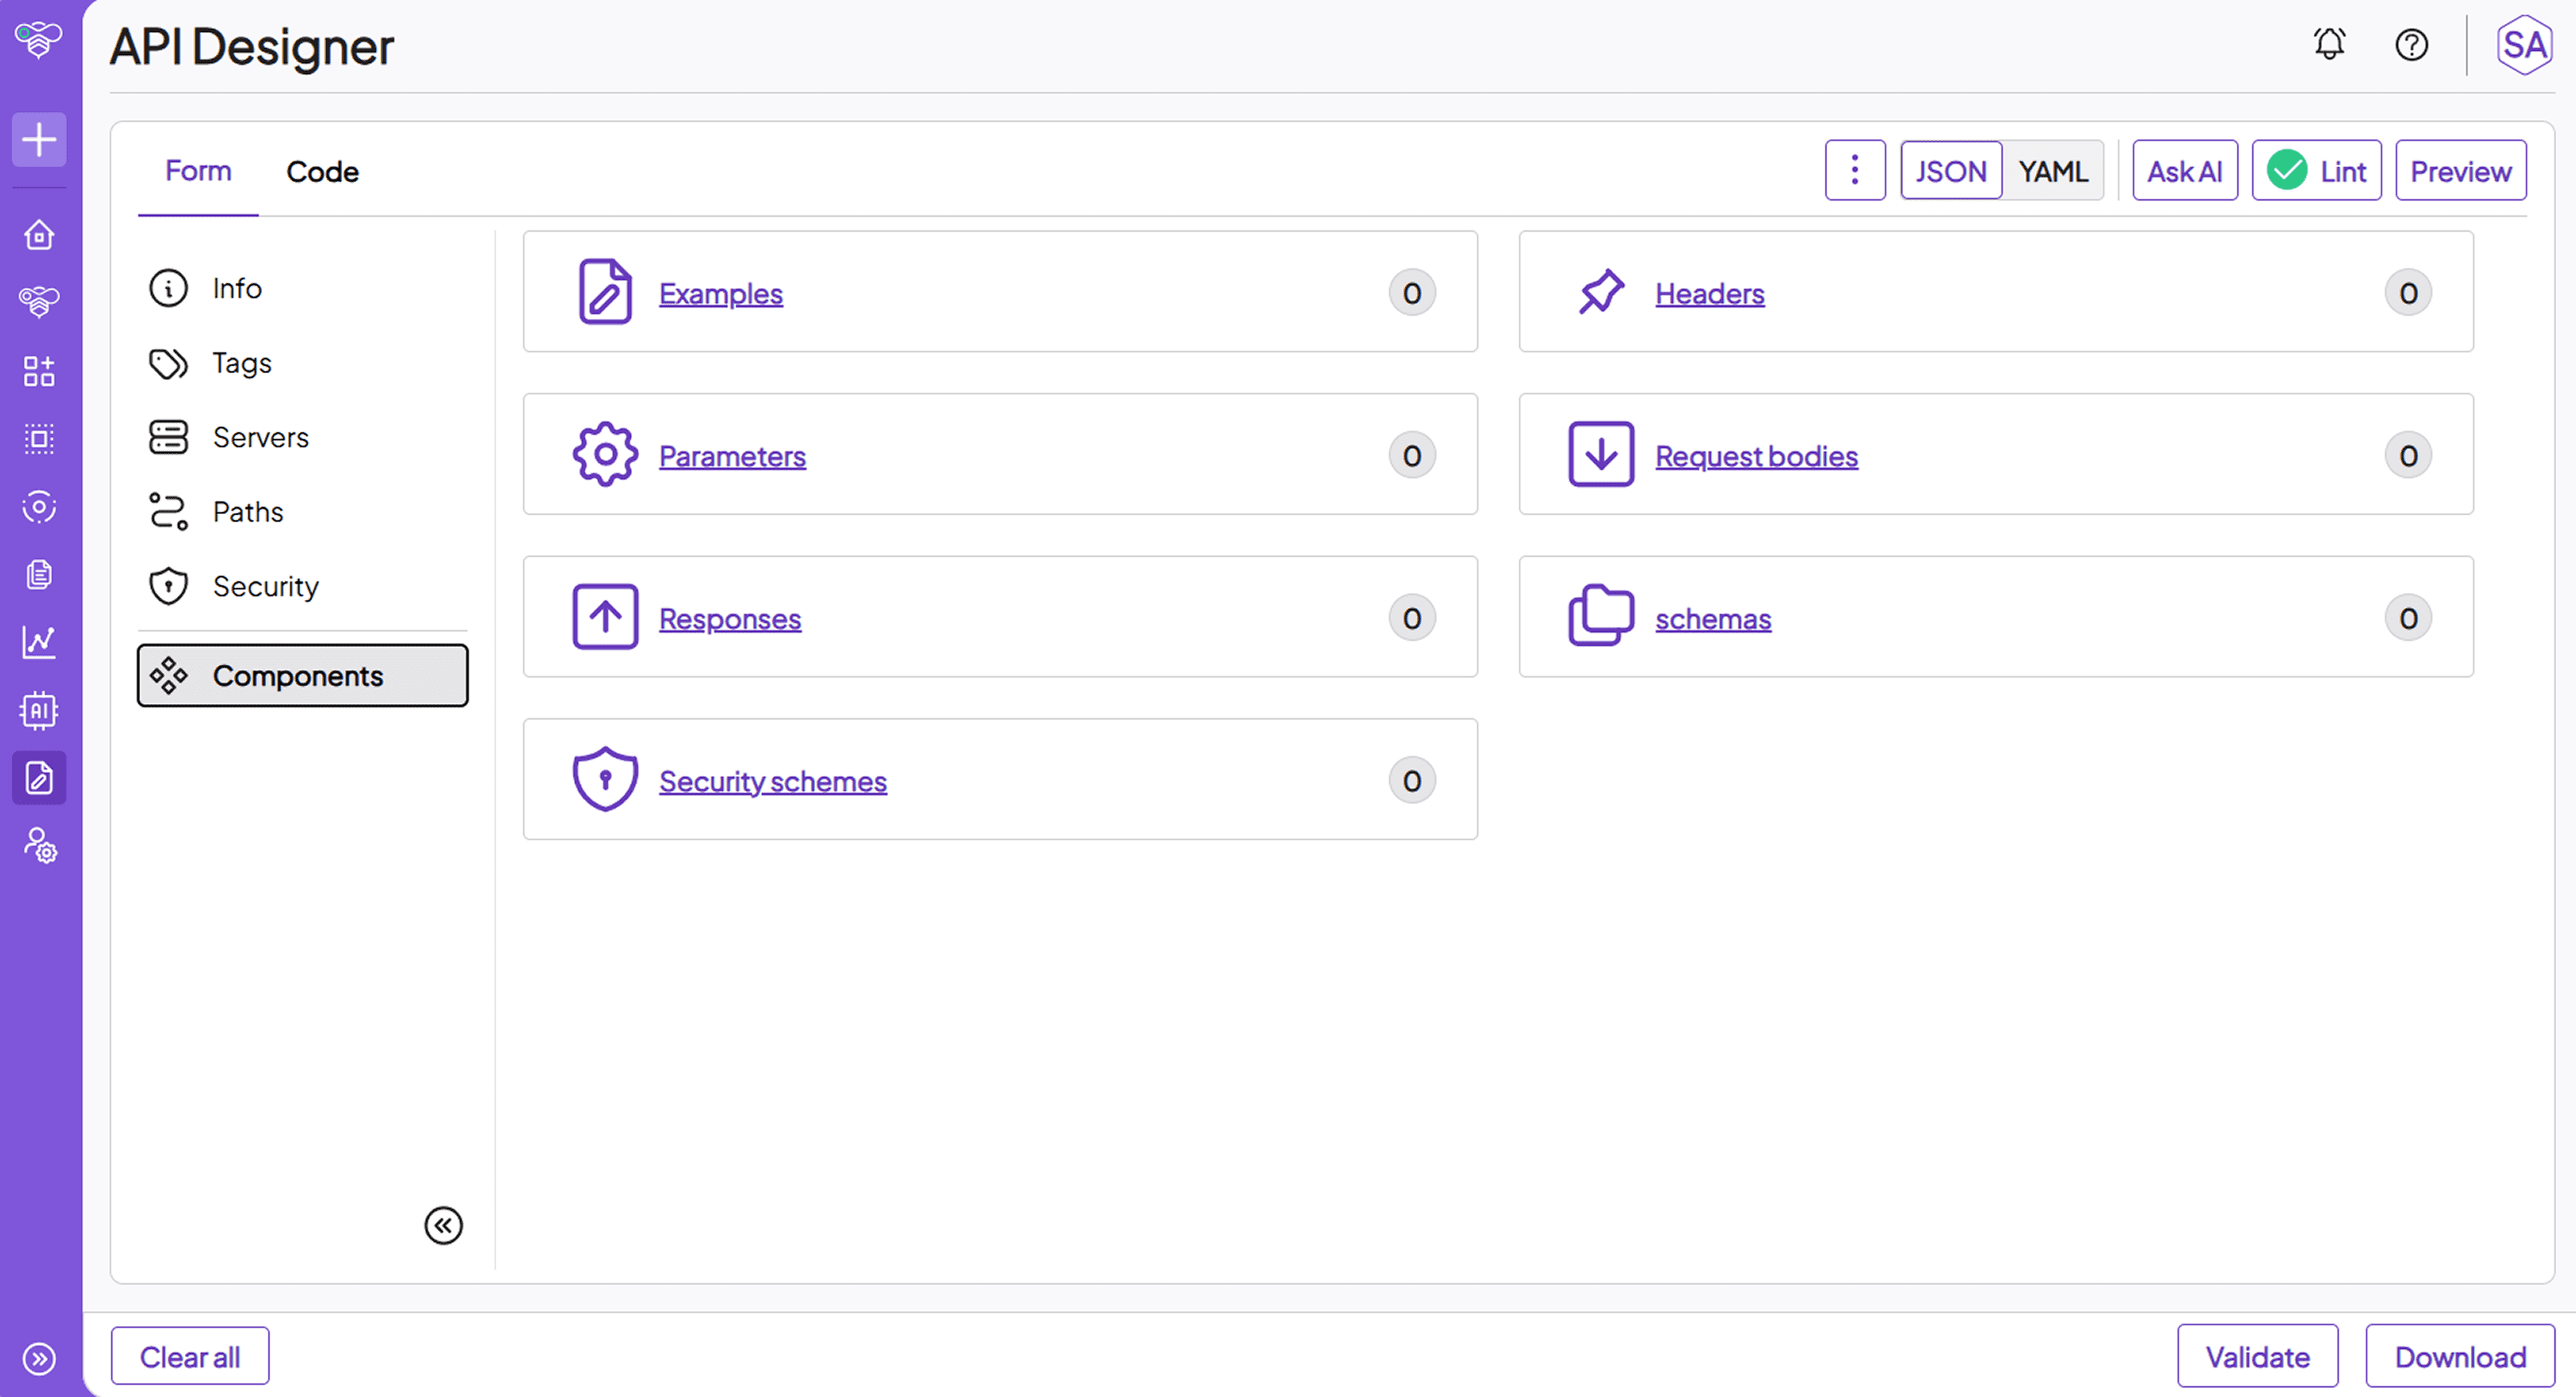Go to home icon in sidebar
Screen dimensions: 2576x1397
click(x=39, y=234)
